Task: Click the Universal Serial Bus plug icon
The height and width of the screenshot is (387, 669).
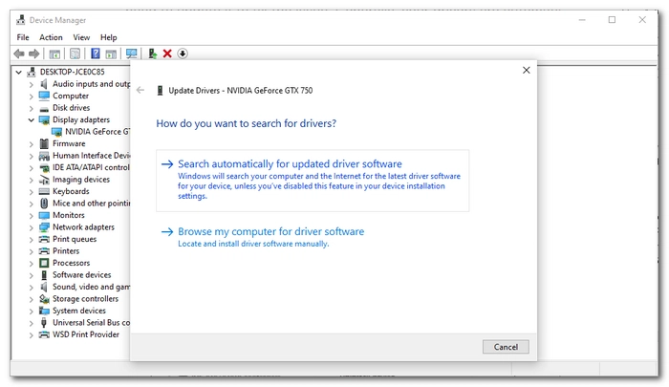Action: point(44,323)
